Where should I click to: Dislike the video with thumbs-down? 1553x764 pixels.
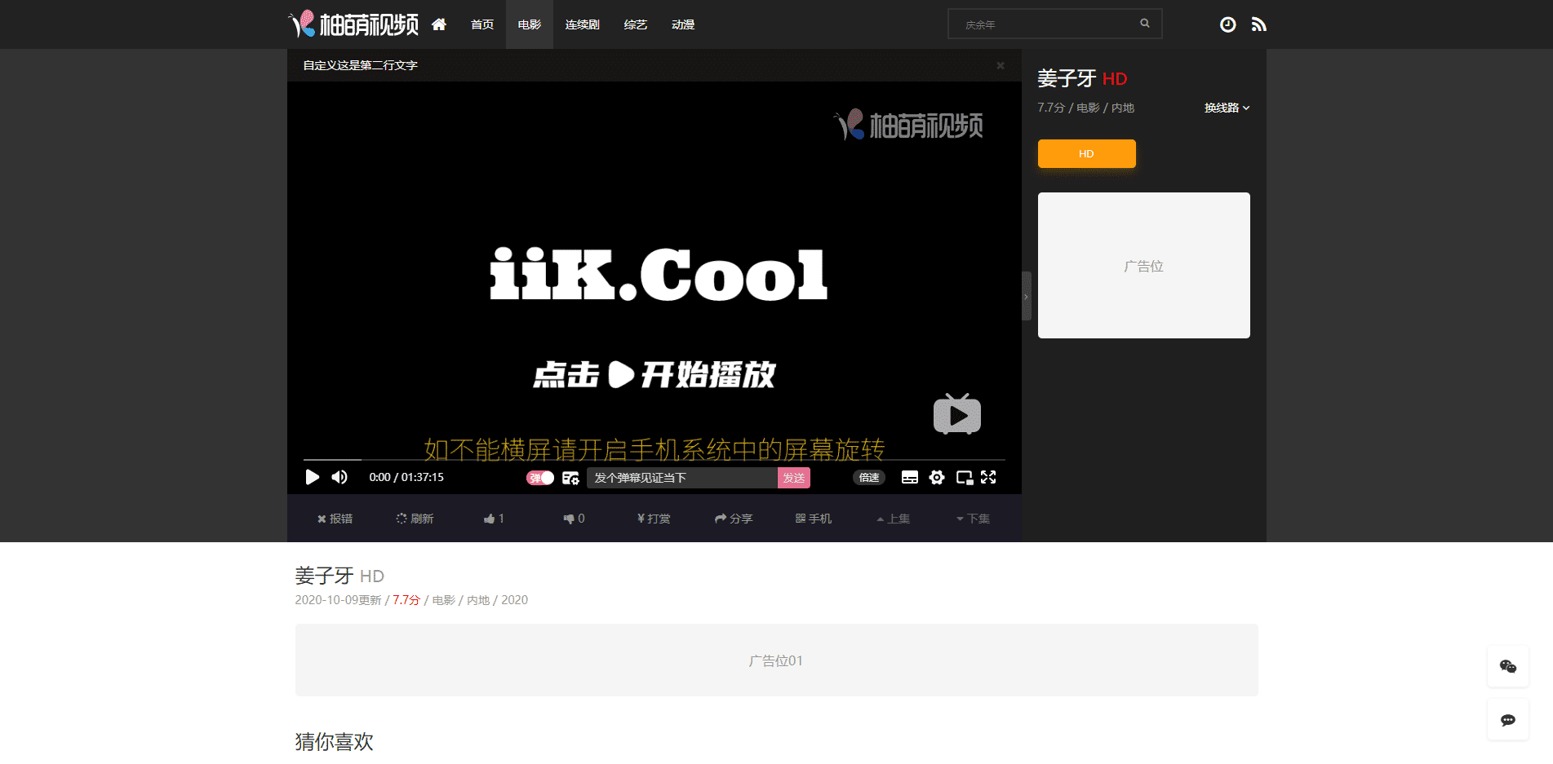(x=574, y=519)
